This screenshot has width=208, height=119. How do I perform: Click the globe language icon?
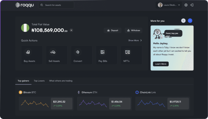coord(186,5)
